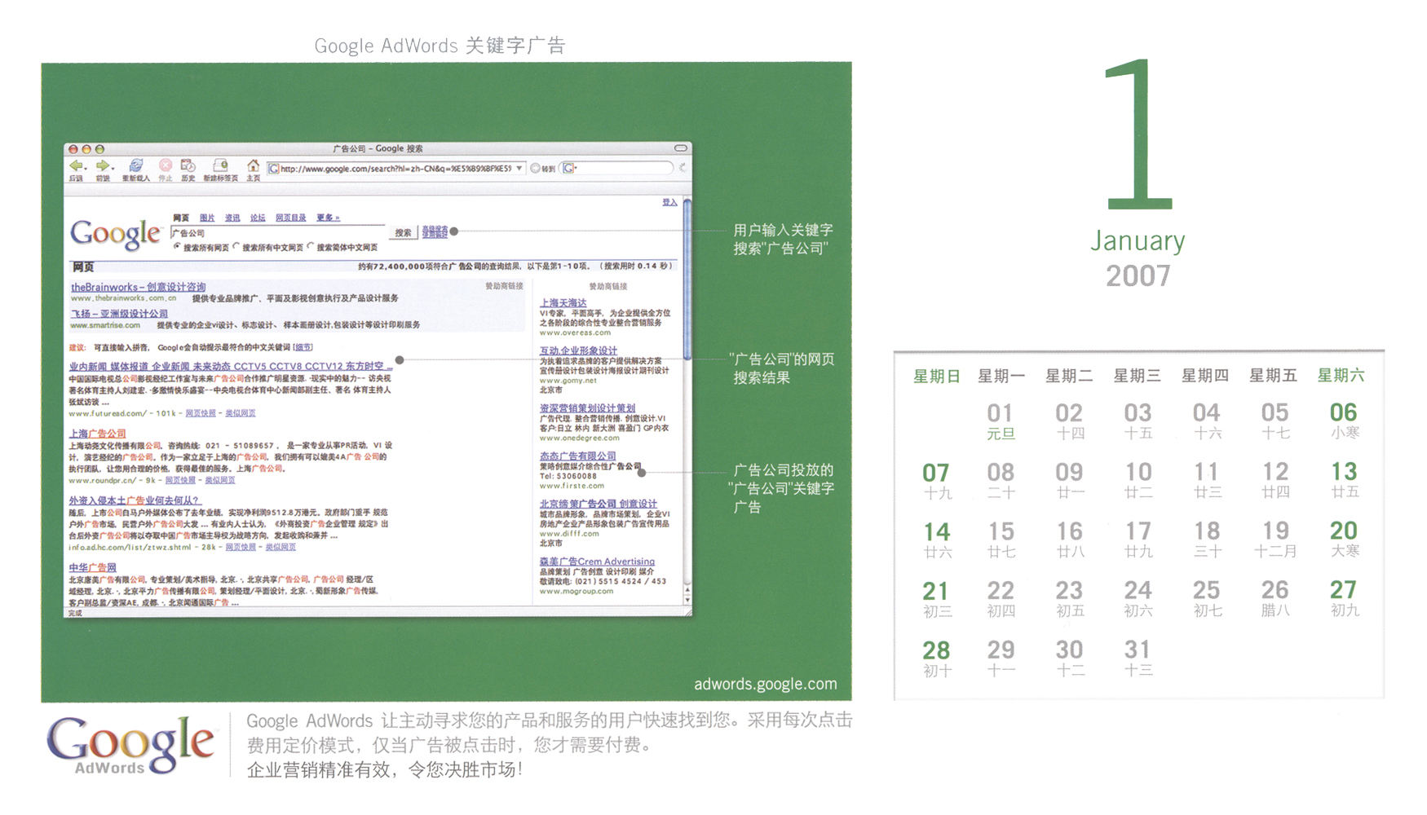Click the toolbar Google search field
1427x815 pixels.
click(617, 169)
